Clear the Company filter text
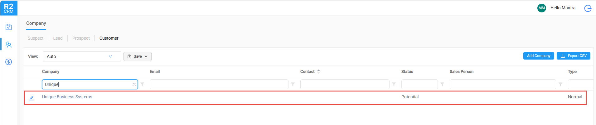The image size is (596, 125). 134,84
